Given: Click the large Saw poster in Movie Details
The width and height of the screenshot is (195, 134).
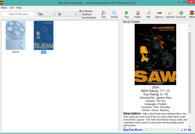Looking at the screenshot, I should click(x=155, y=54).
